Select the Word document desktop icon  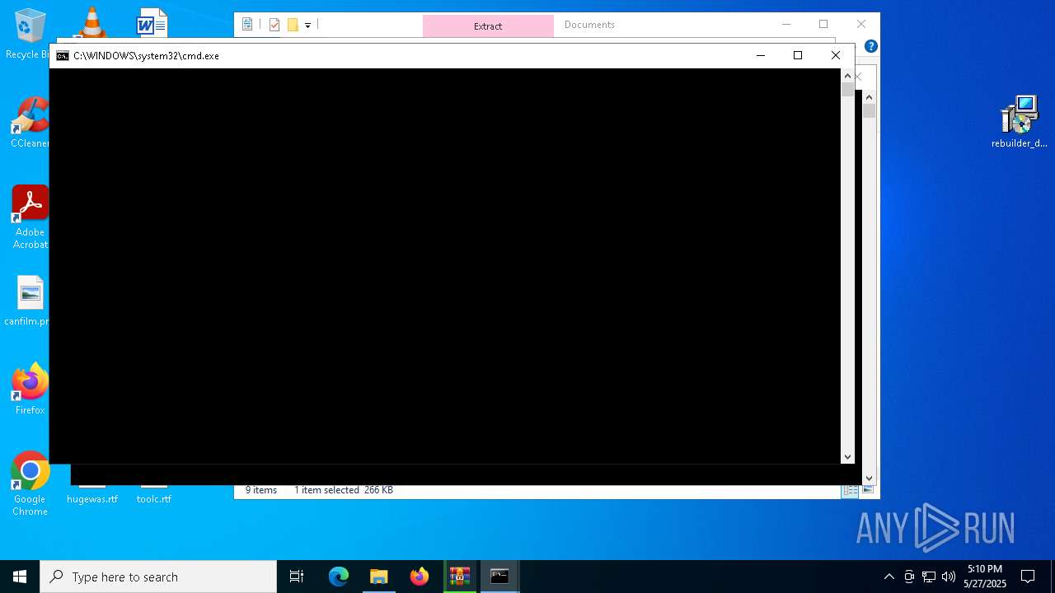coord(152,25)
